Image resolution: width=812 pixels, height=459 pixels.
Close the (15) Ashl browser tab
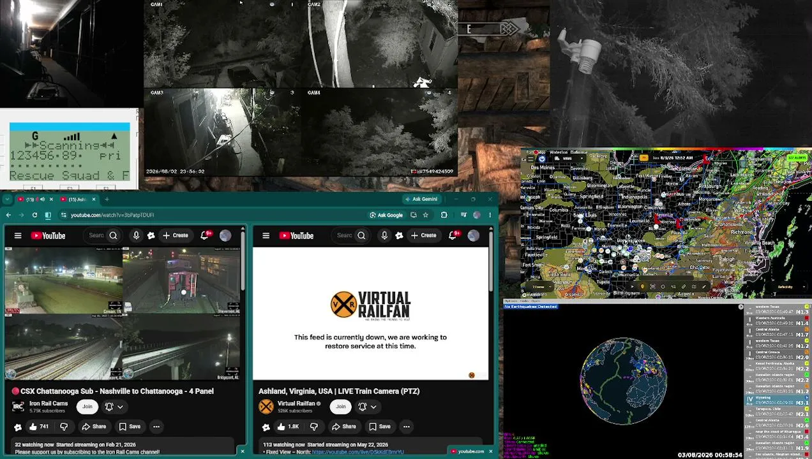coord(94,199)
